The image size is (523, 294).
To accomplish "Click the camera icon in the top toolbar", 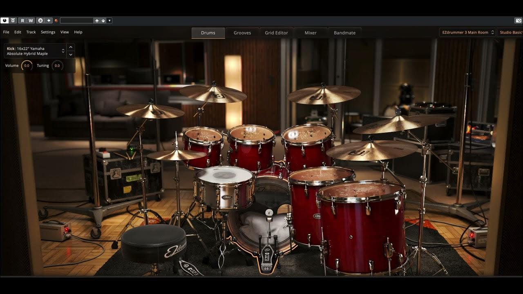I will [518, 20].
